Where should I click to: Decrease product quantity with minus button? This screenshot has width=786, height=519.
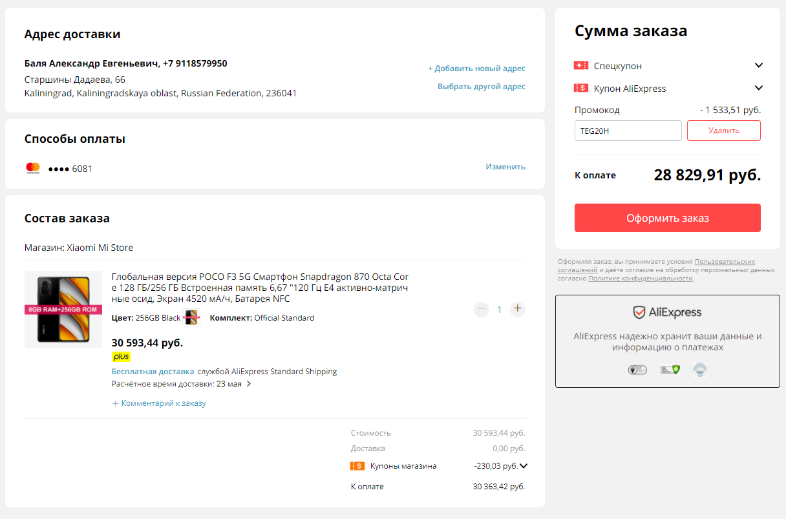click(x=482, y=309)
